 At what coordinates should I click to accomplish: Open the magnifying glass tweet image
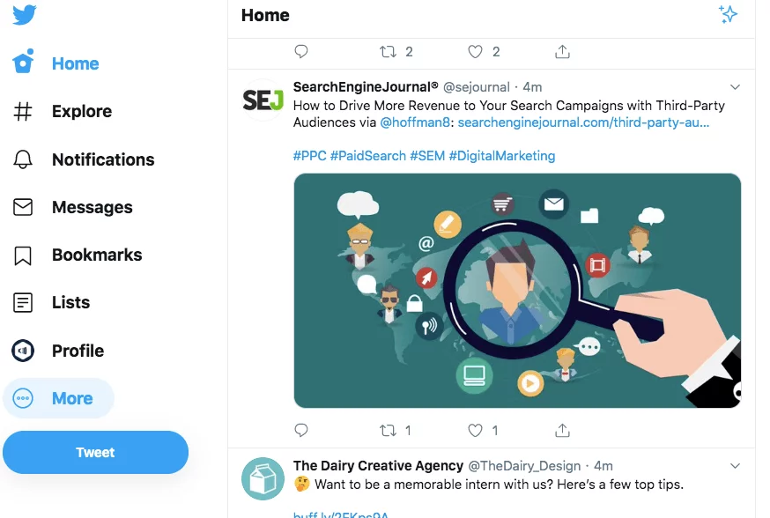pyautogui.click(x=517, y=291)
